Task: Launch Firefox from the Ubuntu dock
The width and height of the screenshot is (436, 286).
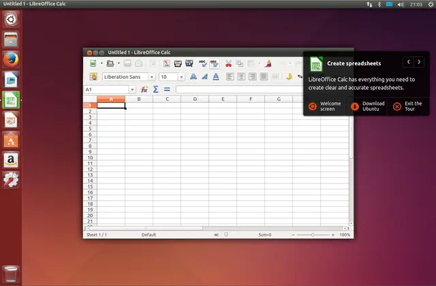Action: tap(11, 59)
